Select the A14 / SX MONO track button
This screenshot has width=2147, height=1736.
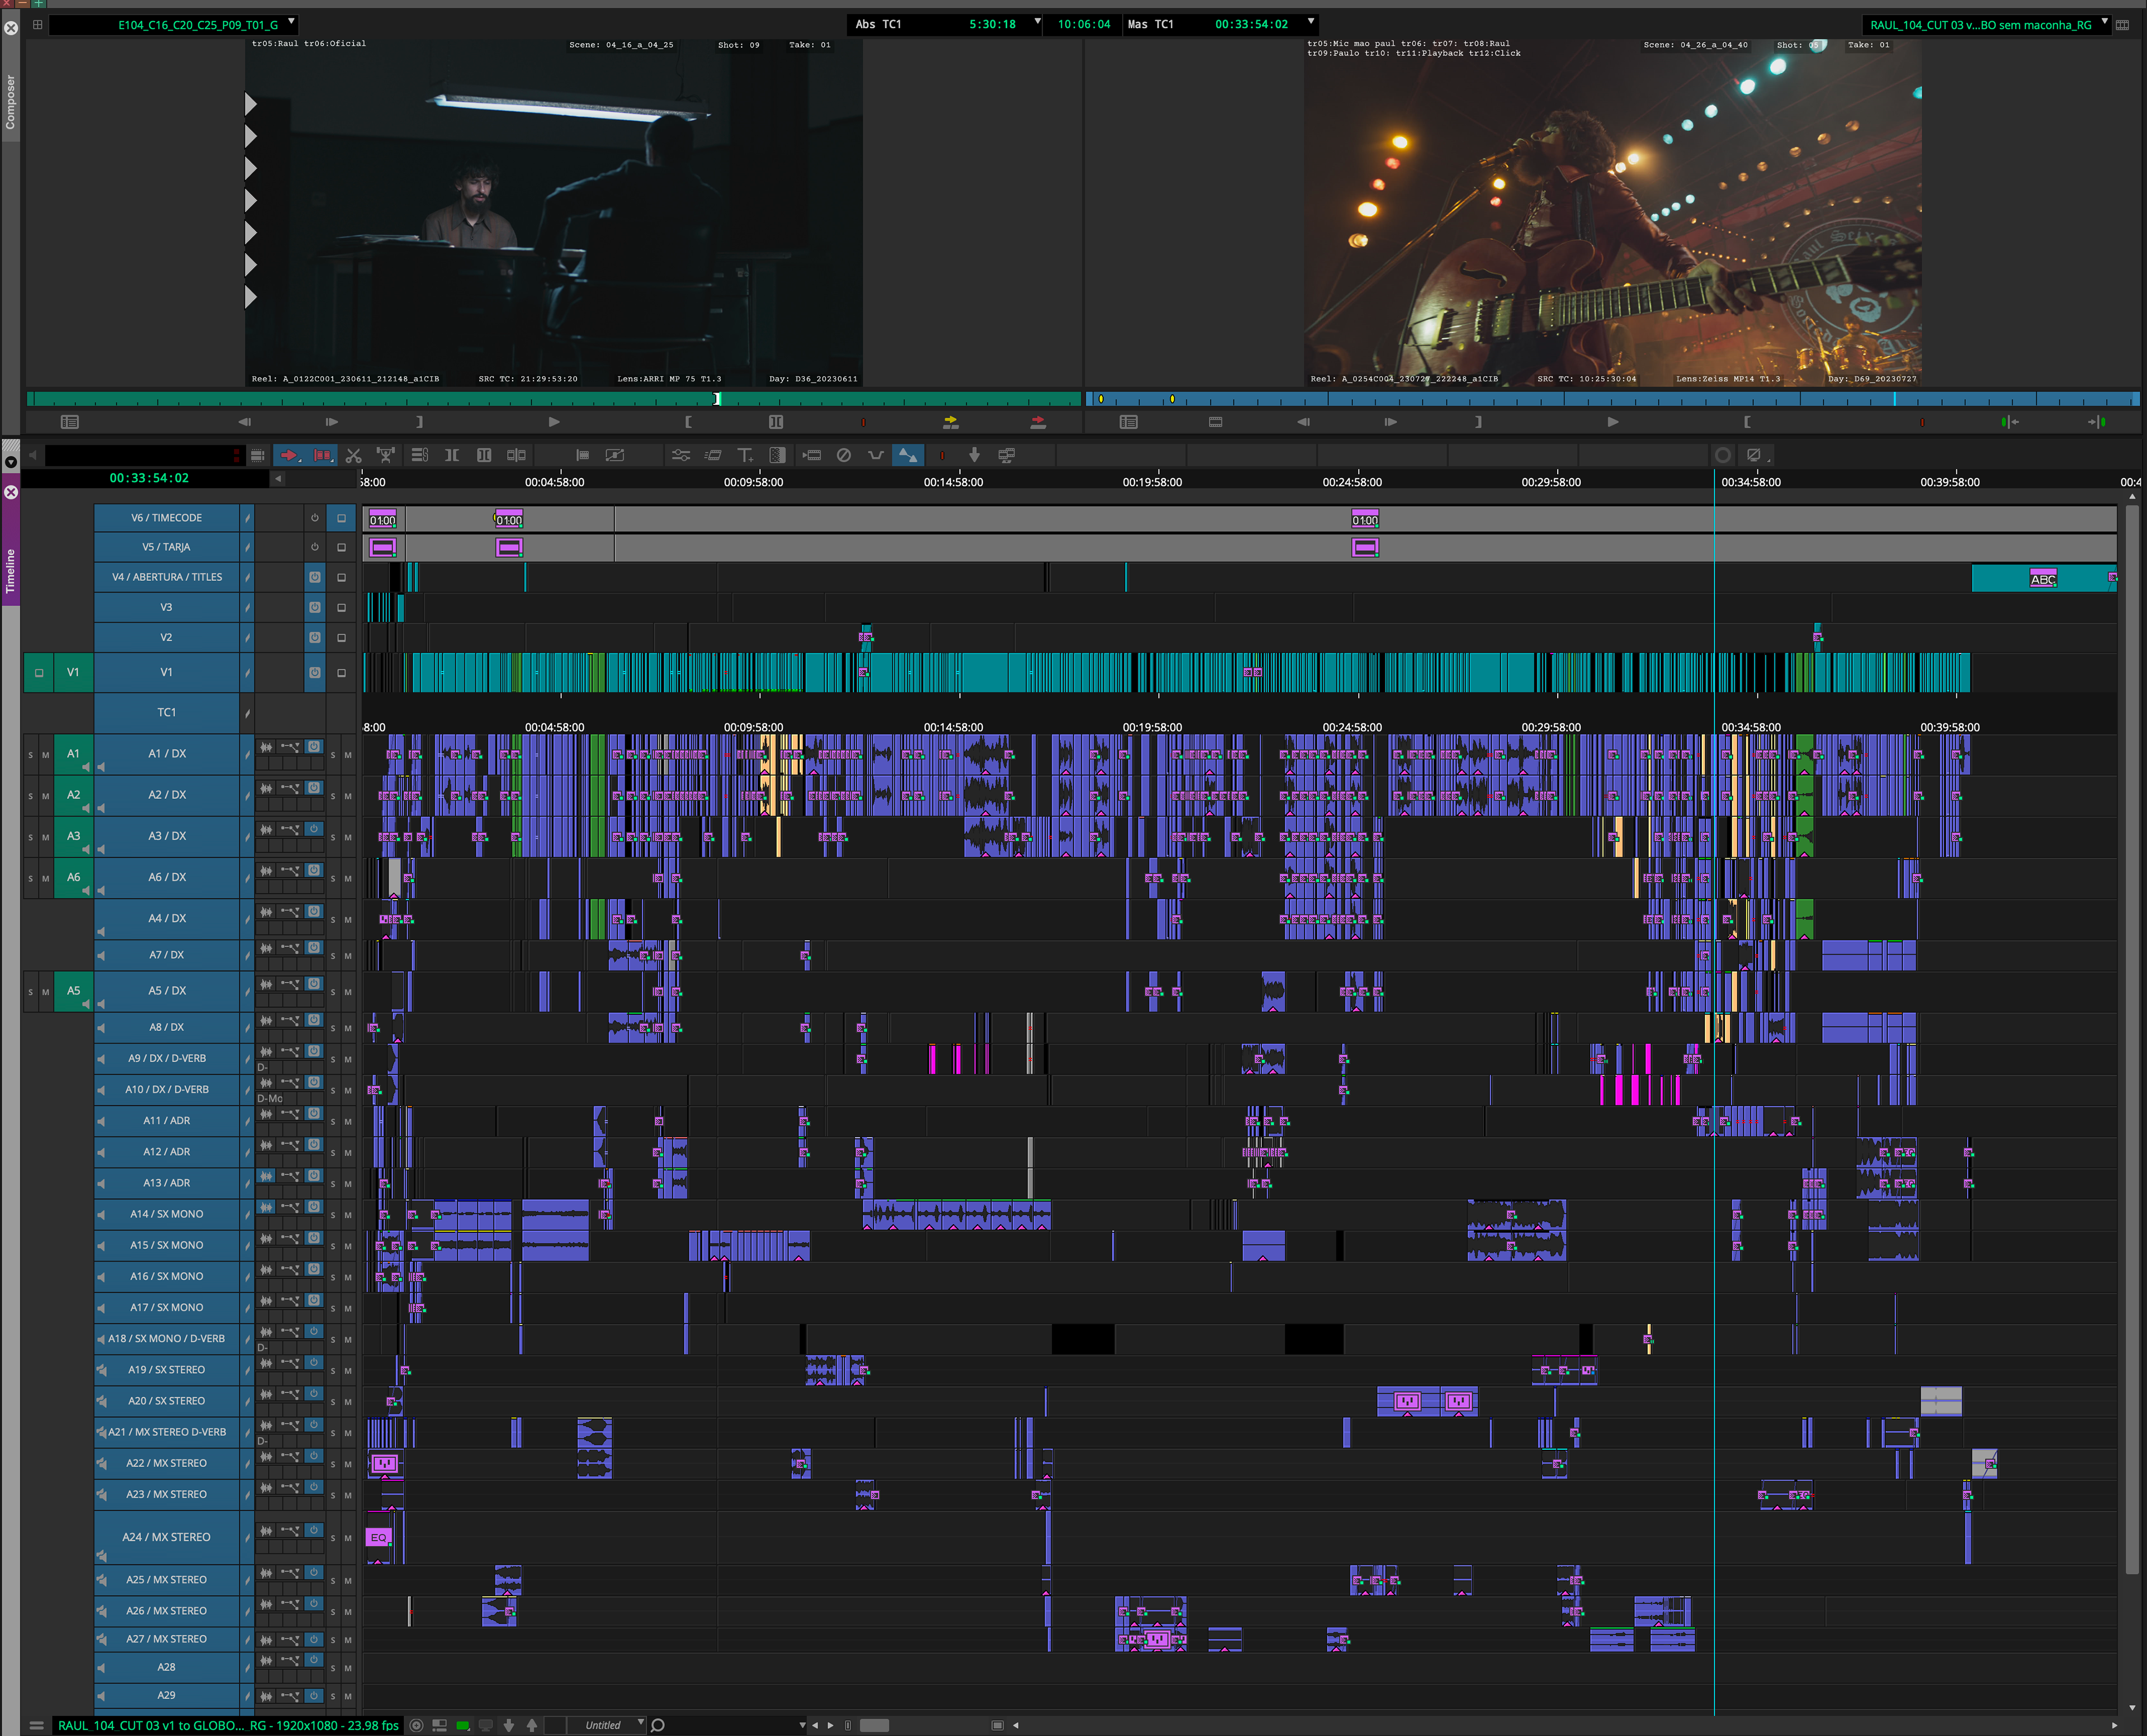point(167,1214)
